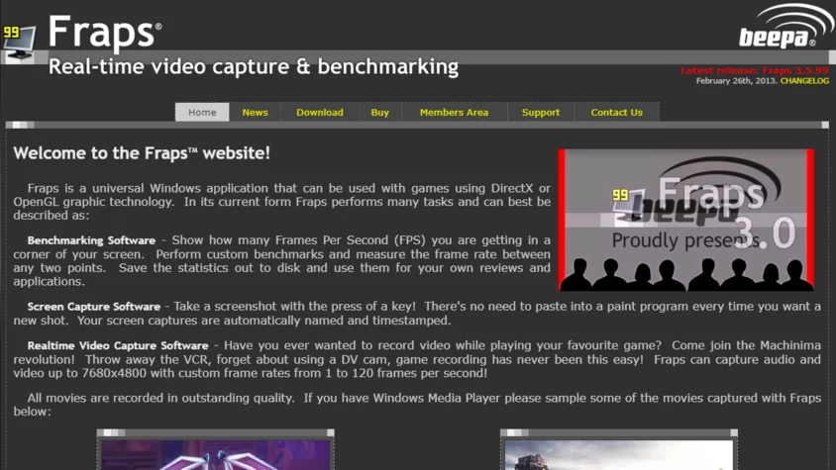The width and height of the screenshot is (836, 470).
Task: Open the Members Area tab
Action: [454, 113]
